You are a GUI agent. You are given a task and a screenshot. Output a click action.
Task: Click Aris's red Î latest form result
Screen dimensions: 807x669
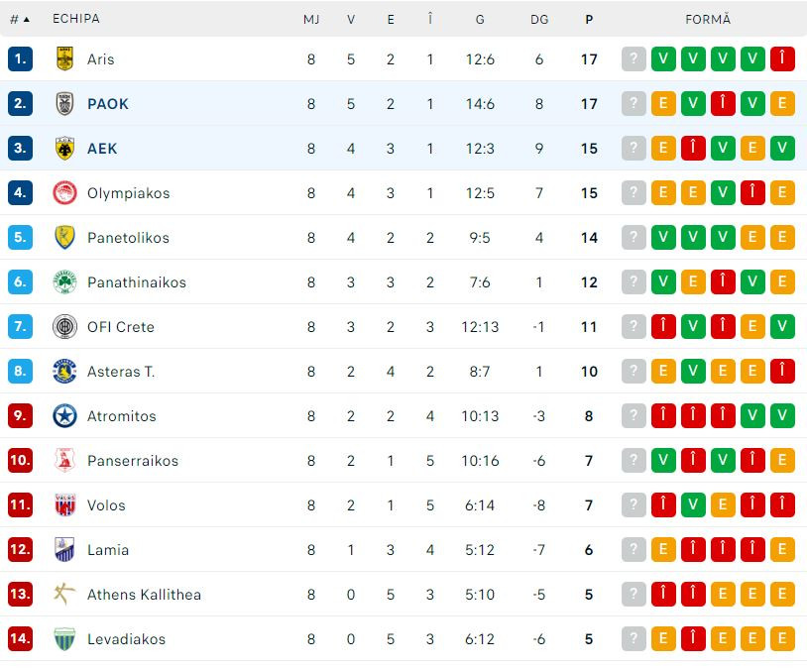pyautogui.click(x=782, y=59)
